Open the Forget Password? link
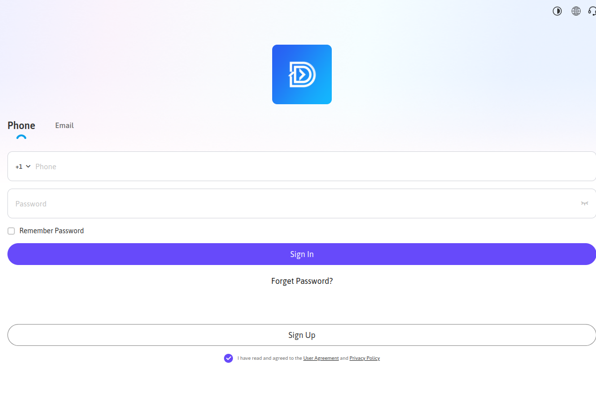 click(x=301, y=281)
